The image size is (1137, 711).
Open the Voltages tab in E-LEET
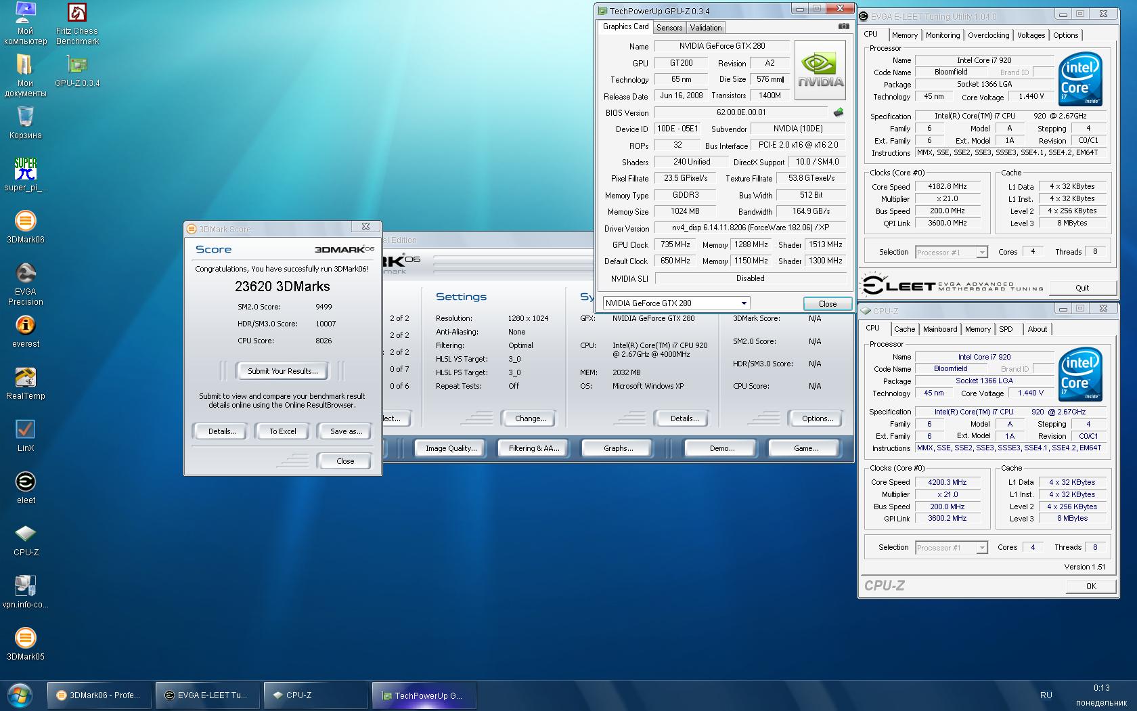[1031, 35]
